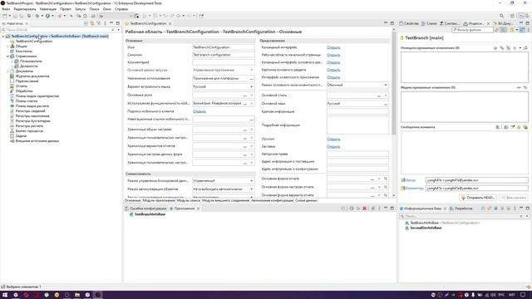Collapse the Справочники tree node
The width and height of the screenshot is (532, 299).
[x=7, y=56]
